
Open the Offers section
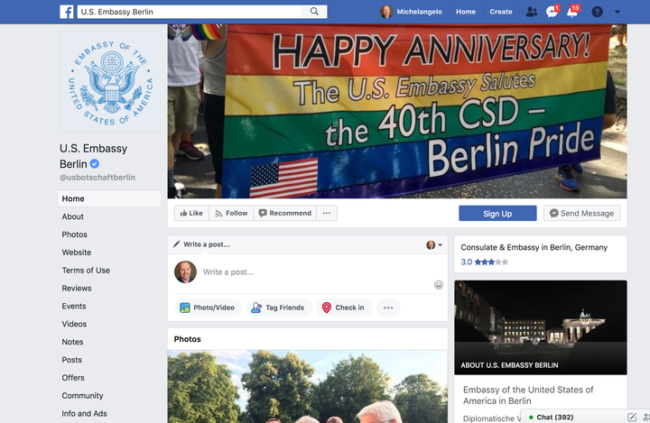[73, 378]
